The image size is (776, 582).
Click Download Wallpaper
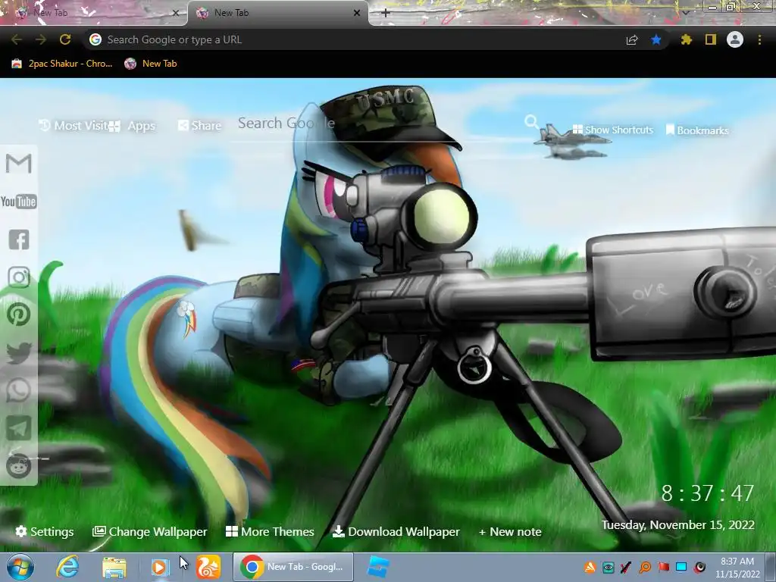point(396,531)
